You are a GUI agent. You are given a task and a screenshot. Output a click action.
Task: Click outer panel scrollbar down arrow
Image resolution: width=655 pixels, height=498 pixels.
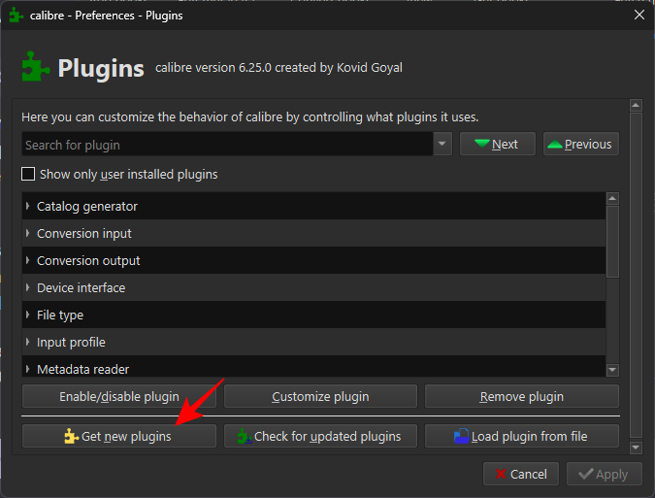pyautogui.click(x=636, y=448)
